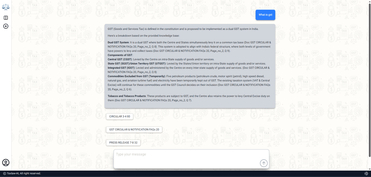Click the Taxlaw-AI scales logo
This screenshot has width=371, height=177.
6,6
